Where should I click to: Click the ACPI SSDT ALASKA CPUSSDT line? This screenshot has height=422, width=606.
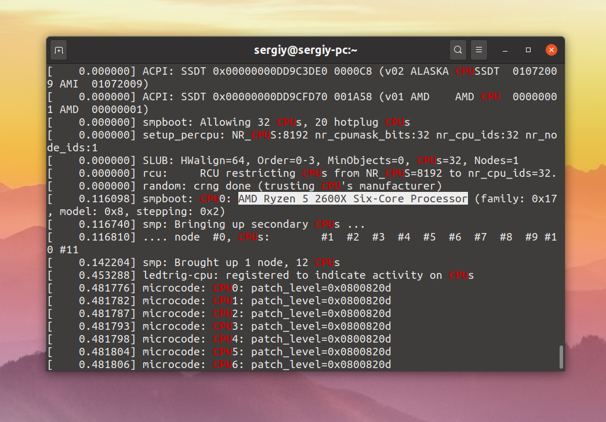point(302,78)
